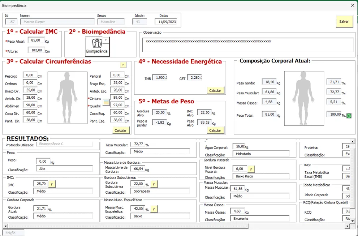This screenshot has height=236, width=358.
Task: Click the Pant. Dir. field
Action: 30,120
